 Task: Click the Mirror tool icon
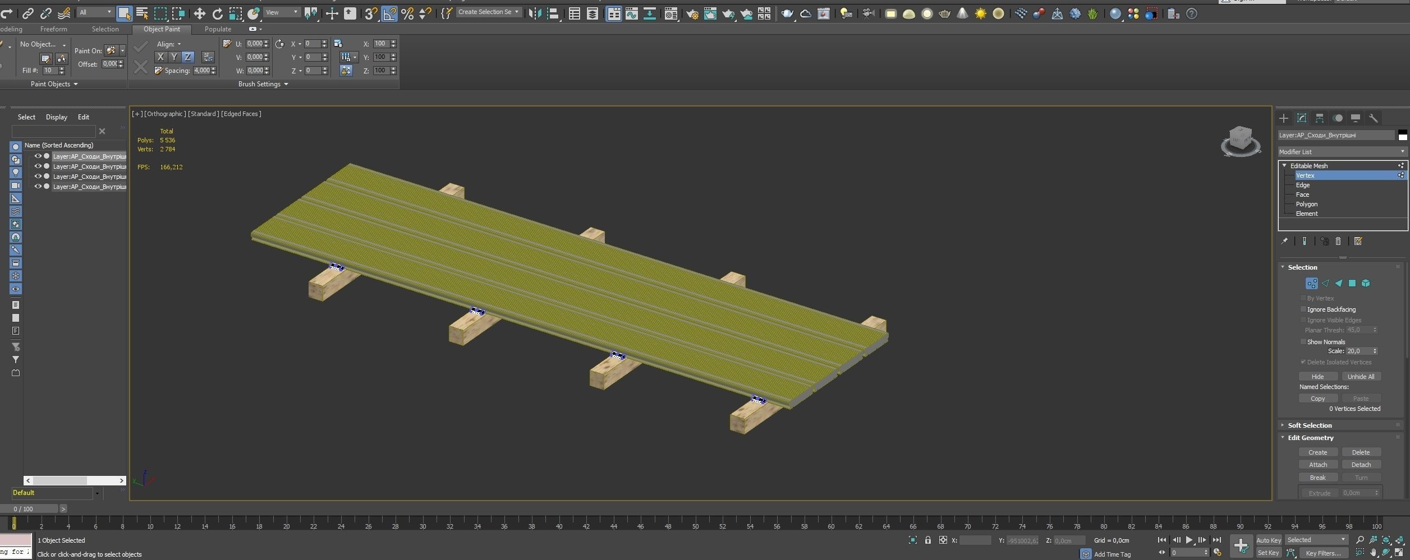[535, 13]
